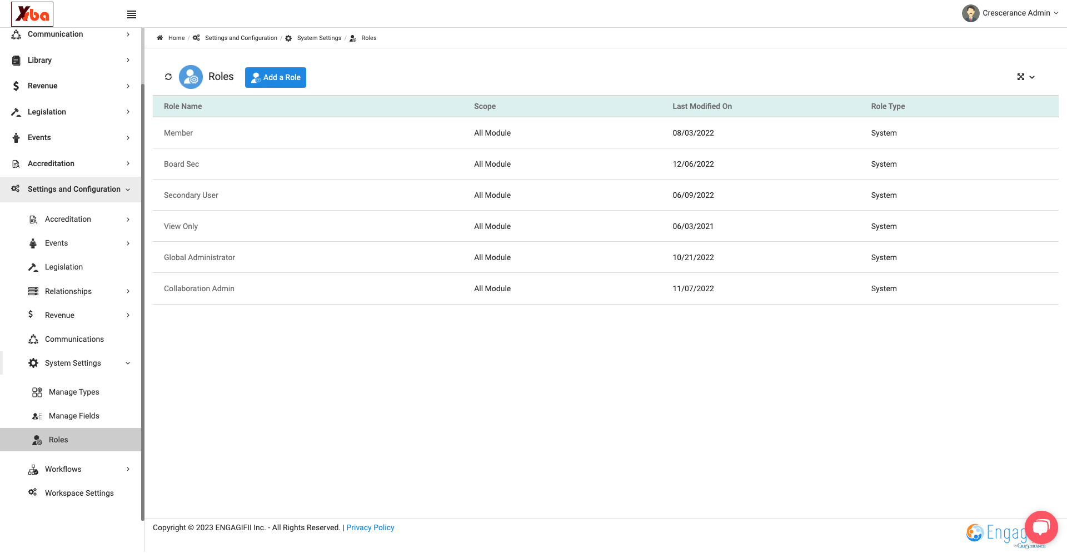The width and height of the screenshot is (1067, 553).
Task: Click the fullscreen expand icon
Action: click(1021, 77)
